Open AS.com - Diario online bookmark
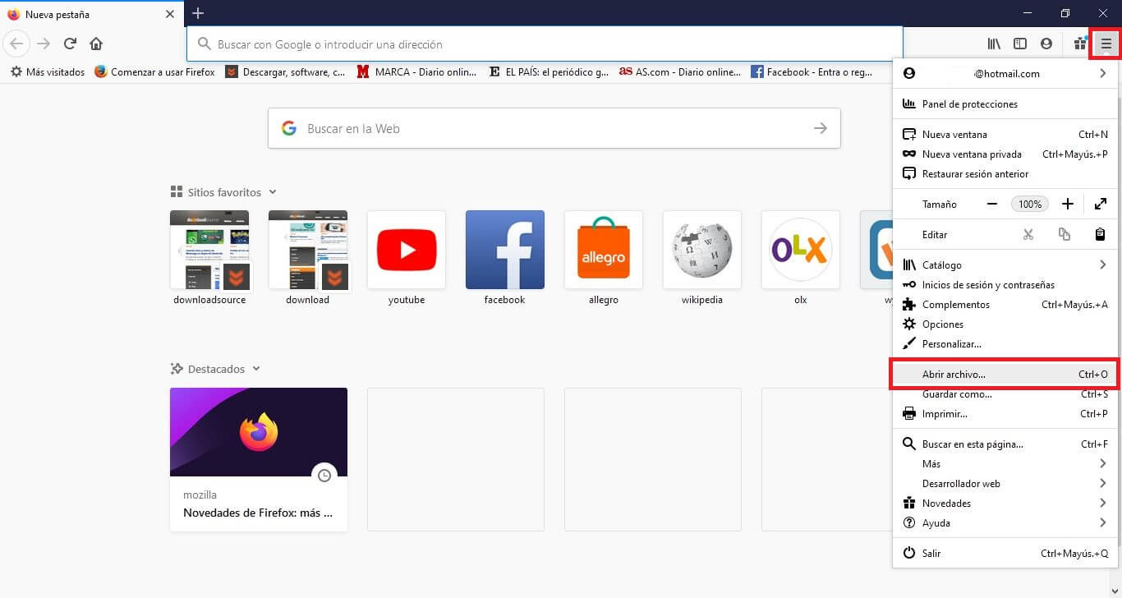This screenshot has width=1122, height=598. (680, 72)
